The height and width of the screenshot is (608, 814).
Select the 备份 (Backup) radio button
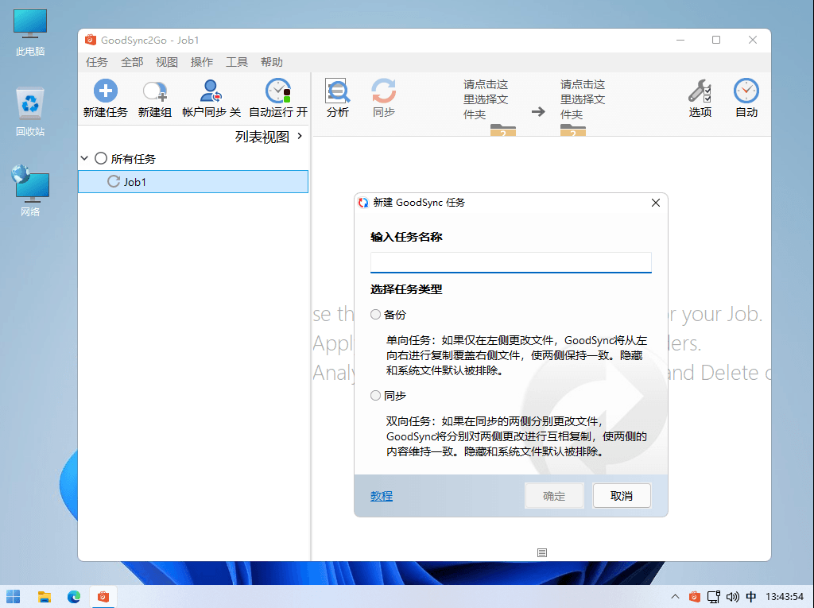[375, 314]
